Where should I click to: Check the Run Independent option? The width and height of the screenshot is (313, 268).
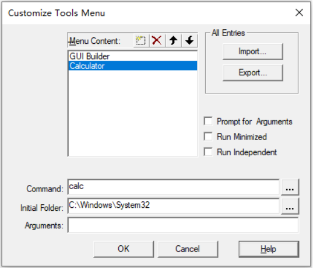tap(208, 152)
